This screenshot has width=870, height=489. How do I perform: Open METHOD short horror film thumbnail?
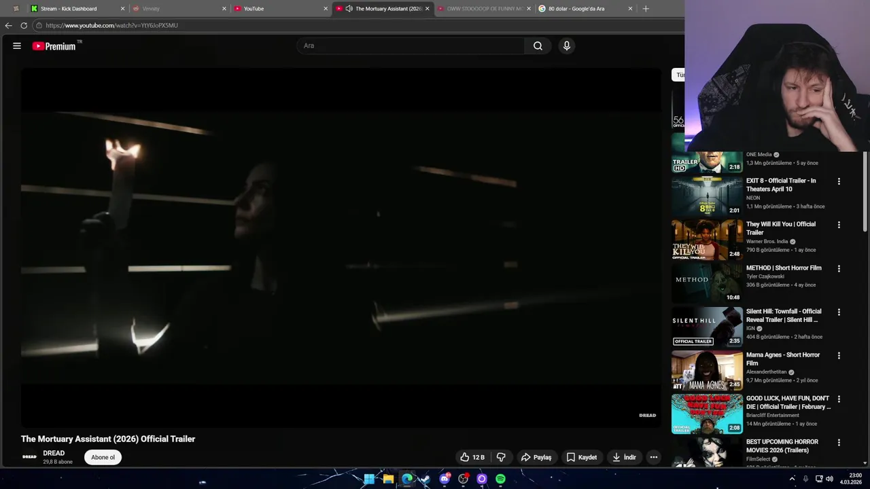[707, 283]
